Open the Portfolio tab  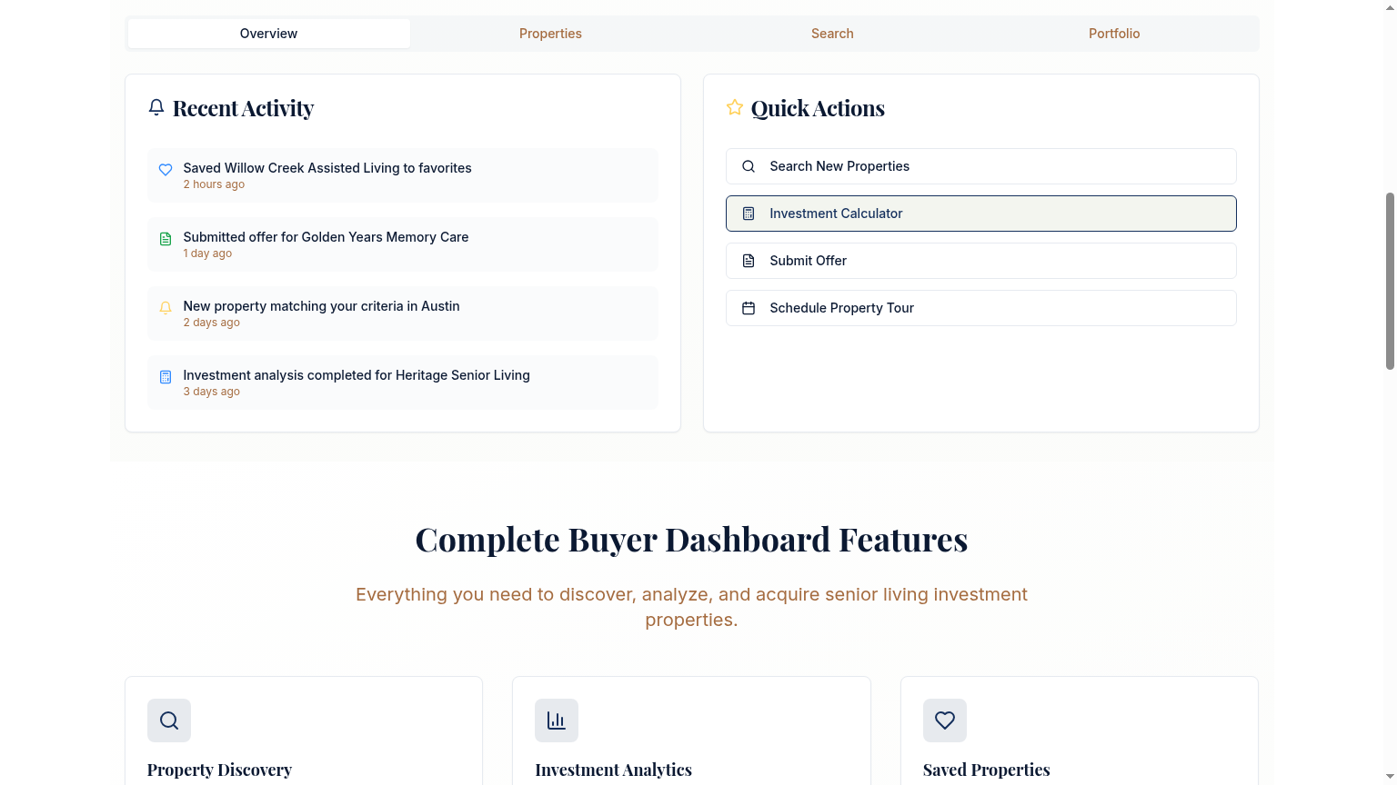(1114, 34)
